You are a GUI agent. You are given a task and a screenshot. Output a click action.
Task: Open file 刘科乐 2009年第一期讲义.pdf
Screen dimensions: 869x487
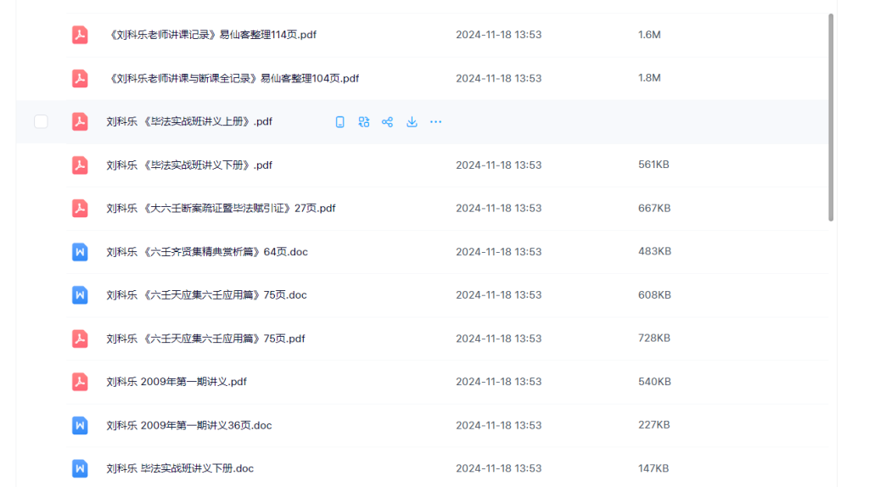pyautogui.click(x=177, y=382)
